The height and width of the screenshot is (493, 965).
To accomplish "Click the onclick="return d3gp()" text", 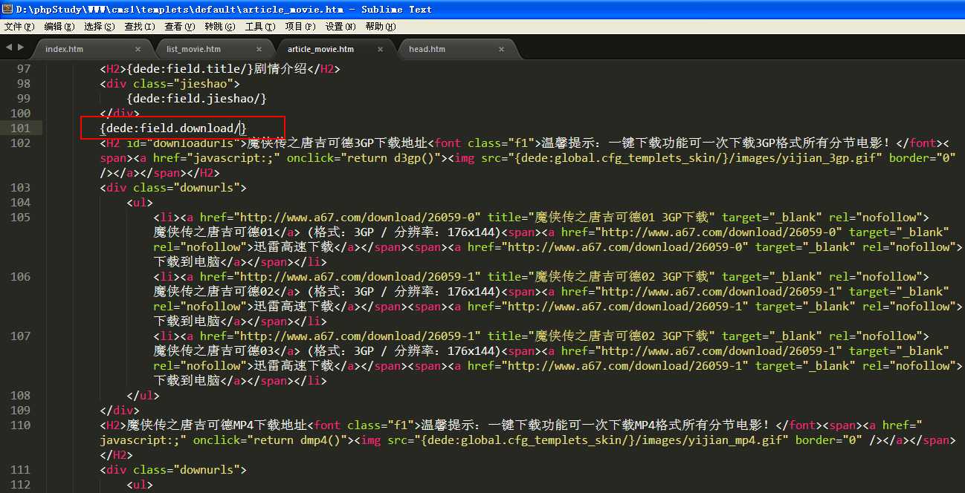I will click(x=363, y=158).
